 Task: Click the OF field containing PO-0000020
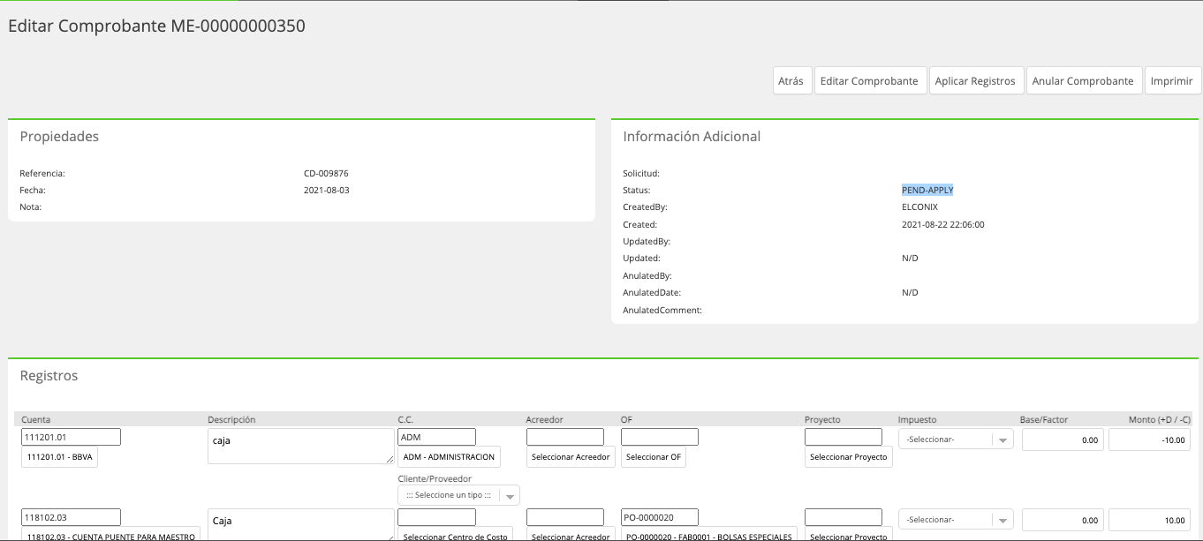point(660,517)
